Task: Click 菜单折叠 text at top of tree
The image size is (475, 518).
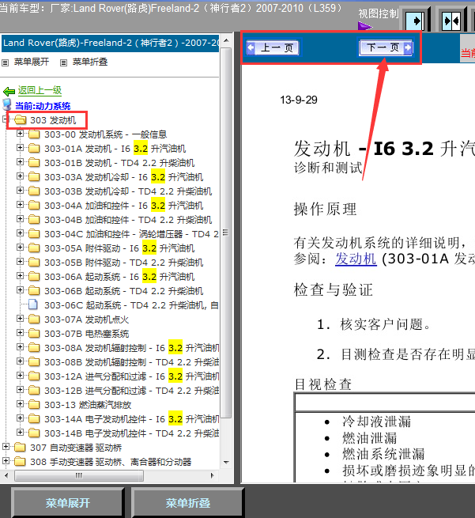Action: pyautogui.click(x=90, y=62)
